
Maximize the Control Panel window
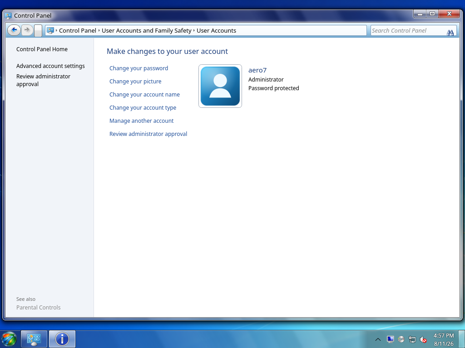tap(432, 14)
